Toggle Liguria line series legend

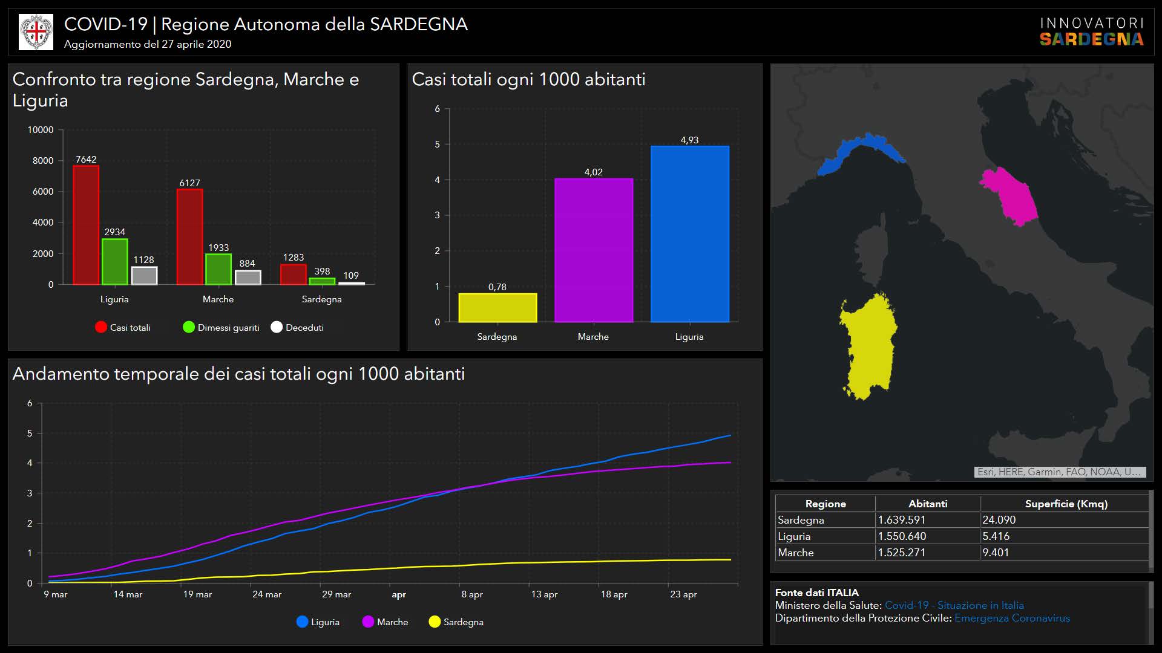[318, 622]
